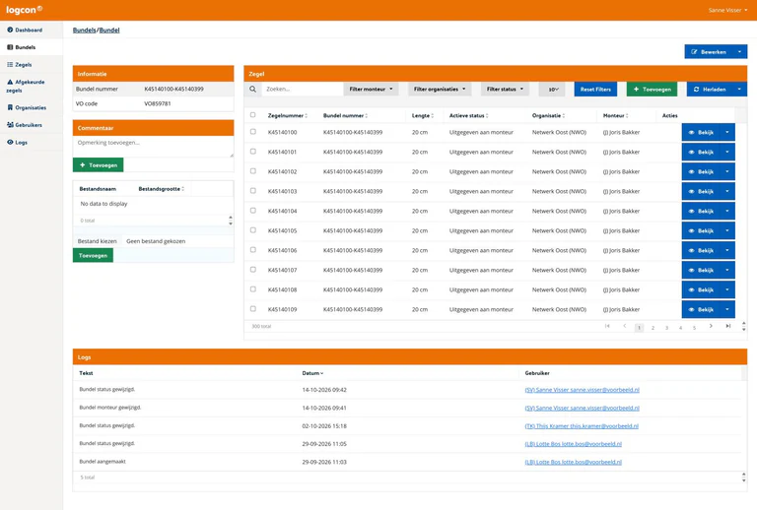The height and width of the screenshot is (510, 757).
Task: Click Reset Filters button
Action: pos(595,90)
